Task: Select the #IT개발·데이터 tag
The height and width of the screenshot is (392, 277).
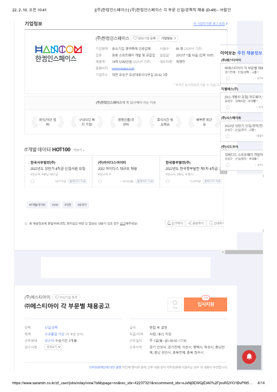Action: click(37, 205)
